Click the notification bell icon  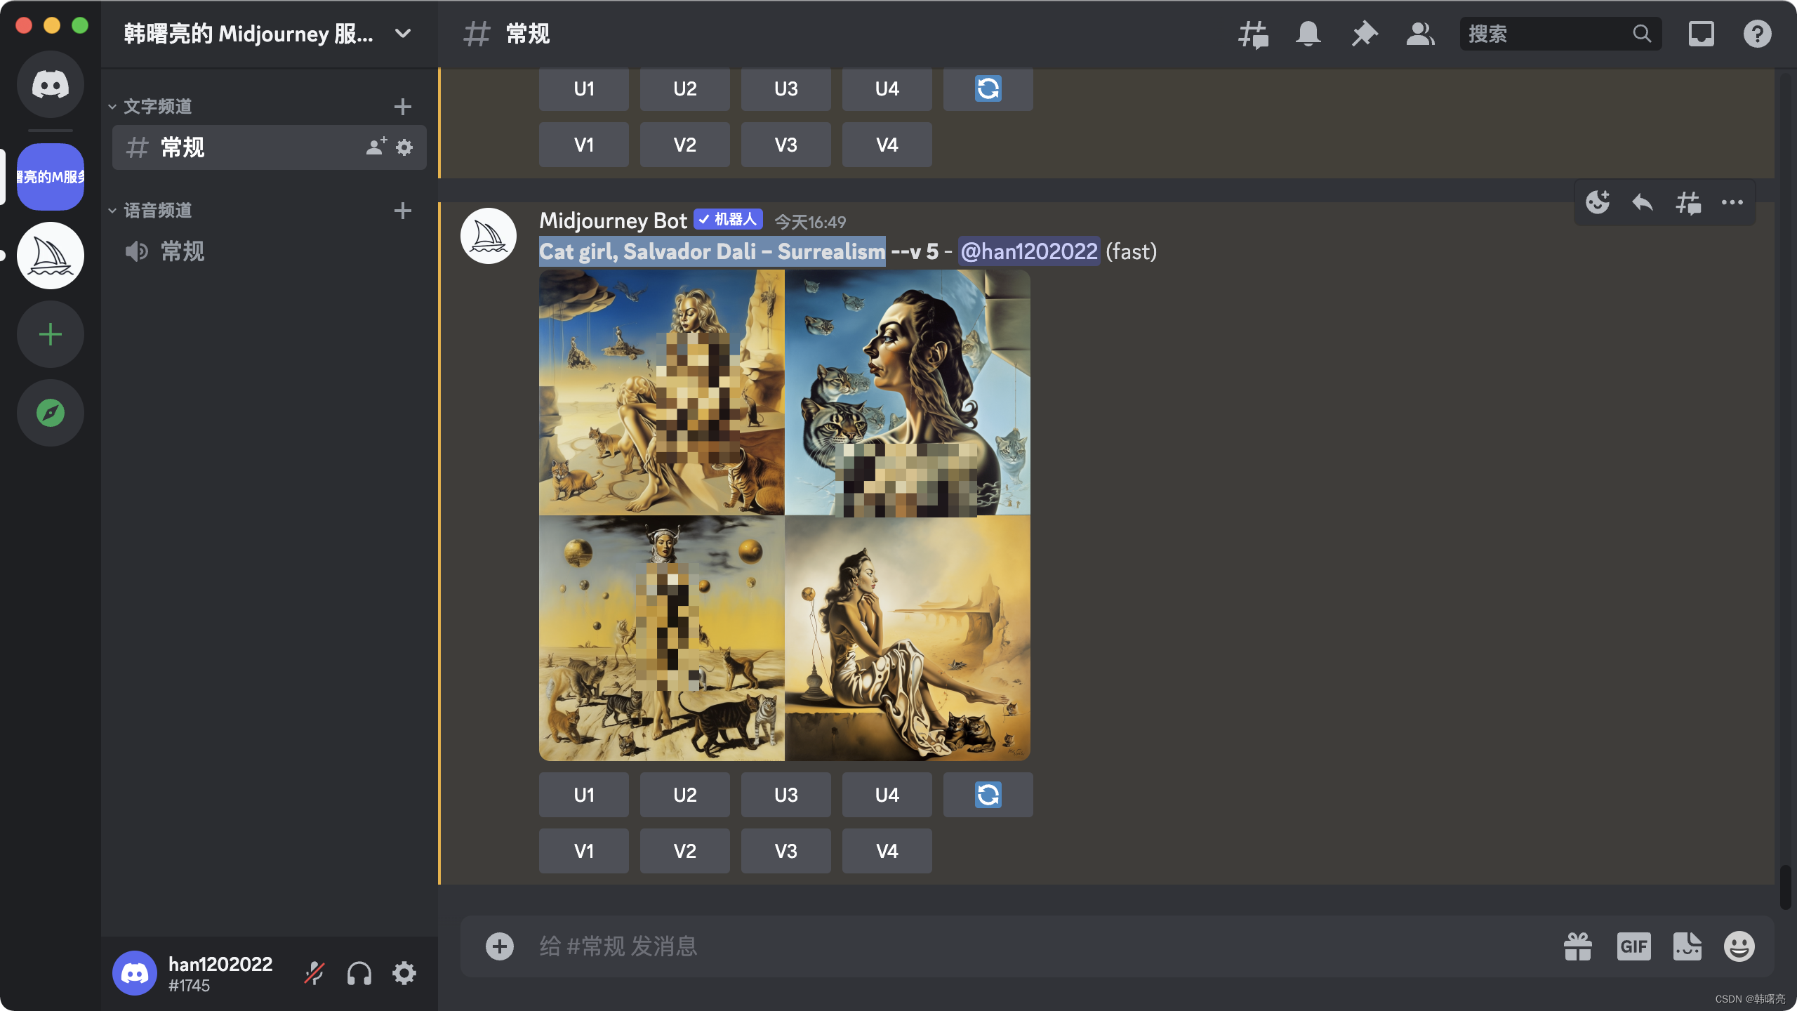[1308, 34]
